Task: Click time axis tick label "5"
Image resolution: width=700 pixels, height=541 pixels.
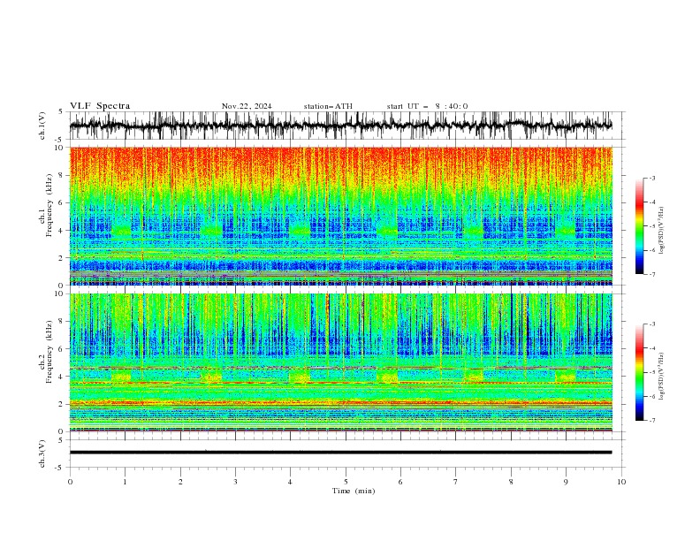Action: click(x=346, y=482)
